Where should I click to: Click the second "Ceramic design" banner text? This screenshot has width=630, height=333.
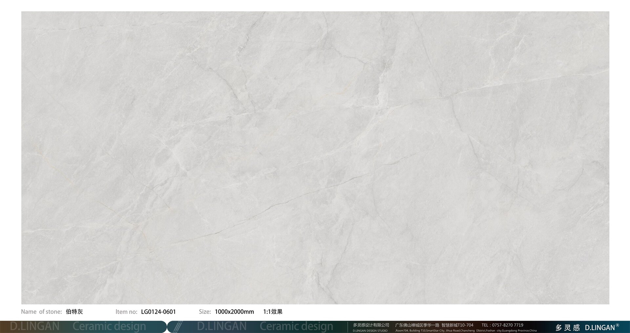[x=296, y=326]
